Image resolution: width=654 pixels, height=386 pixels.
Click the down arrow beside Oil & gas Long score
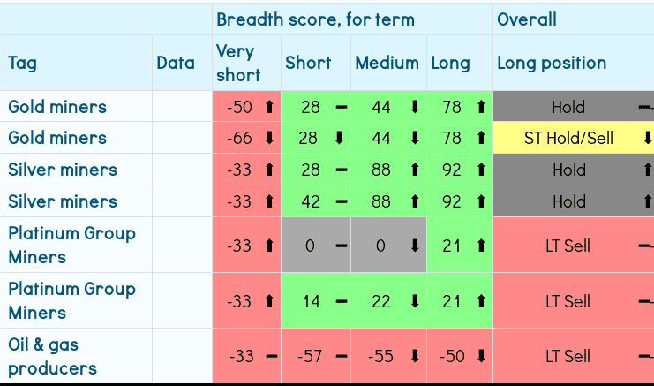pos(481,357)
